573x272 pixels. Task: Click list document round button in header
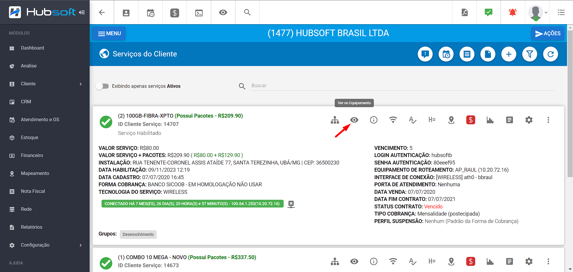pos(467,54)
